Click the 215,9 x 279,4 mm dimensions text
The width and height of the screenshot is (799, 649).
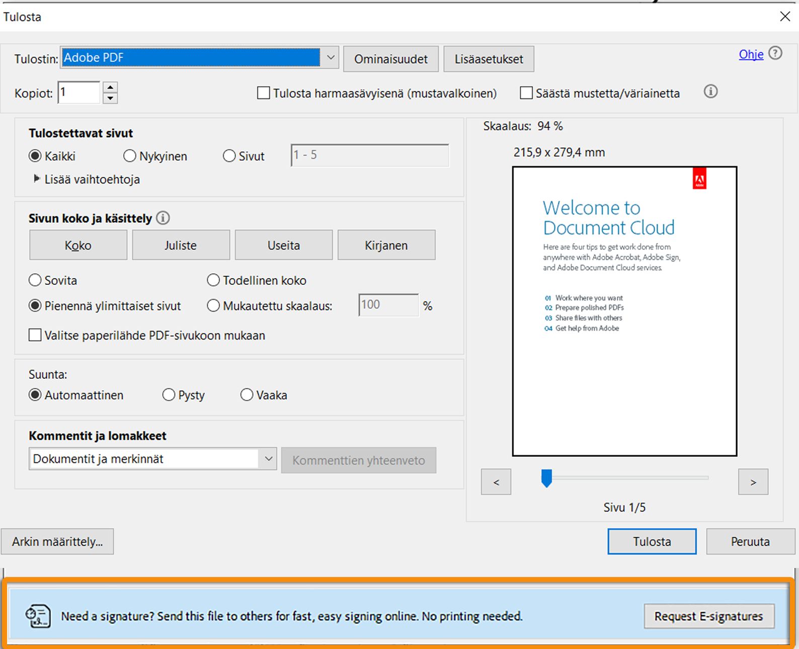point(559,152)
